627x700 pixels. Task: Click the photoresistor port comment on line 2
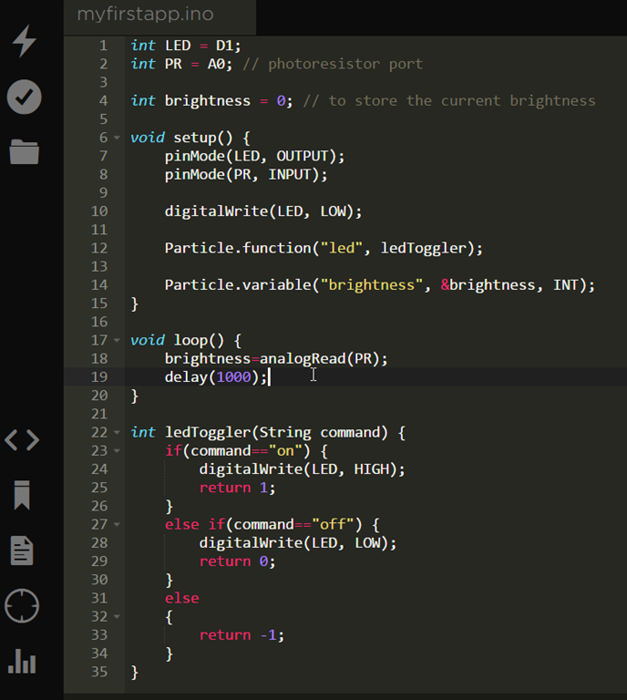coord(333,64)
